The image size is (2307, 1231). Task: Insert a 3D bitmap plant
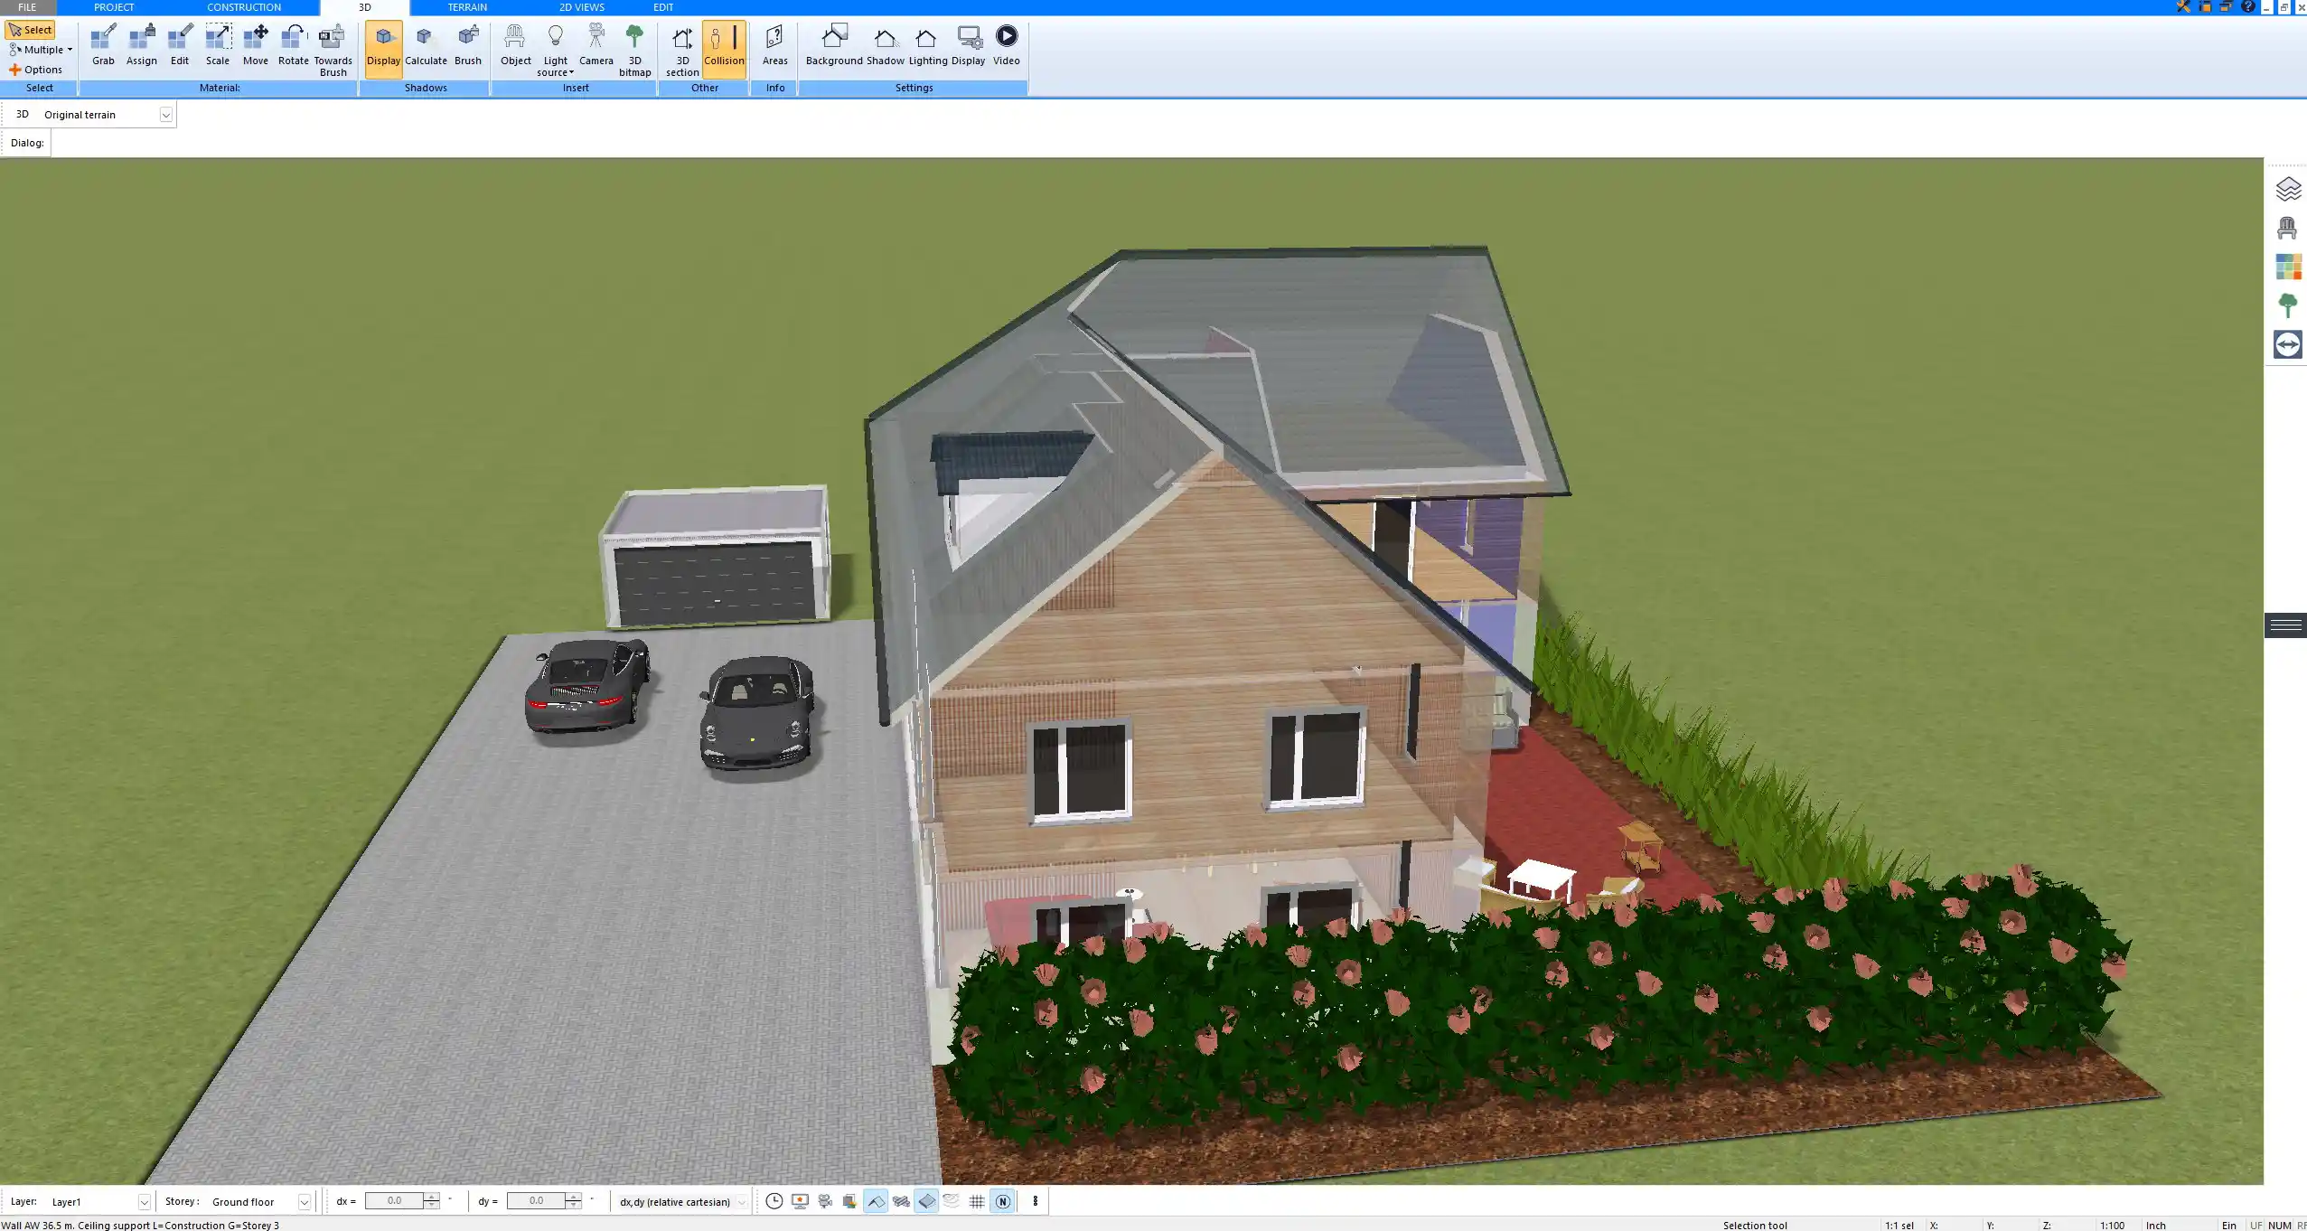coord(634,49)
